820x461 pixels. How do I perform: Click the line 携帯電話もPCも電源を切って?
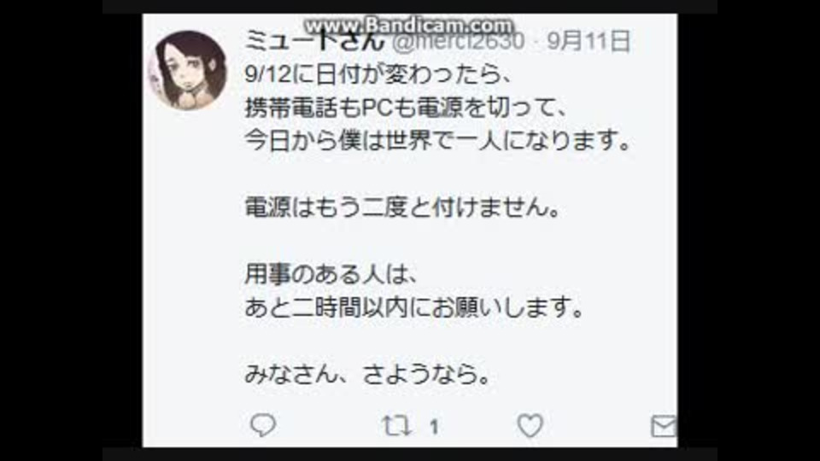(x=406, y=108)
